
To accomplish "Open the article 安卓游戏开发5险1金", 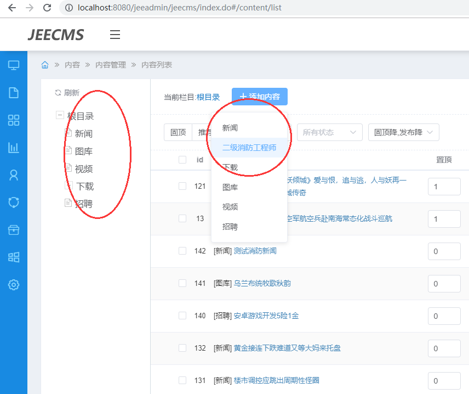I will tap(266, 316).
